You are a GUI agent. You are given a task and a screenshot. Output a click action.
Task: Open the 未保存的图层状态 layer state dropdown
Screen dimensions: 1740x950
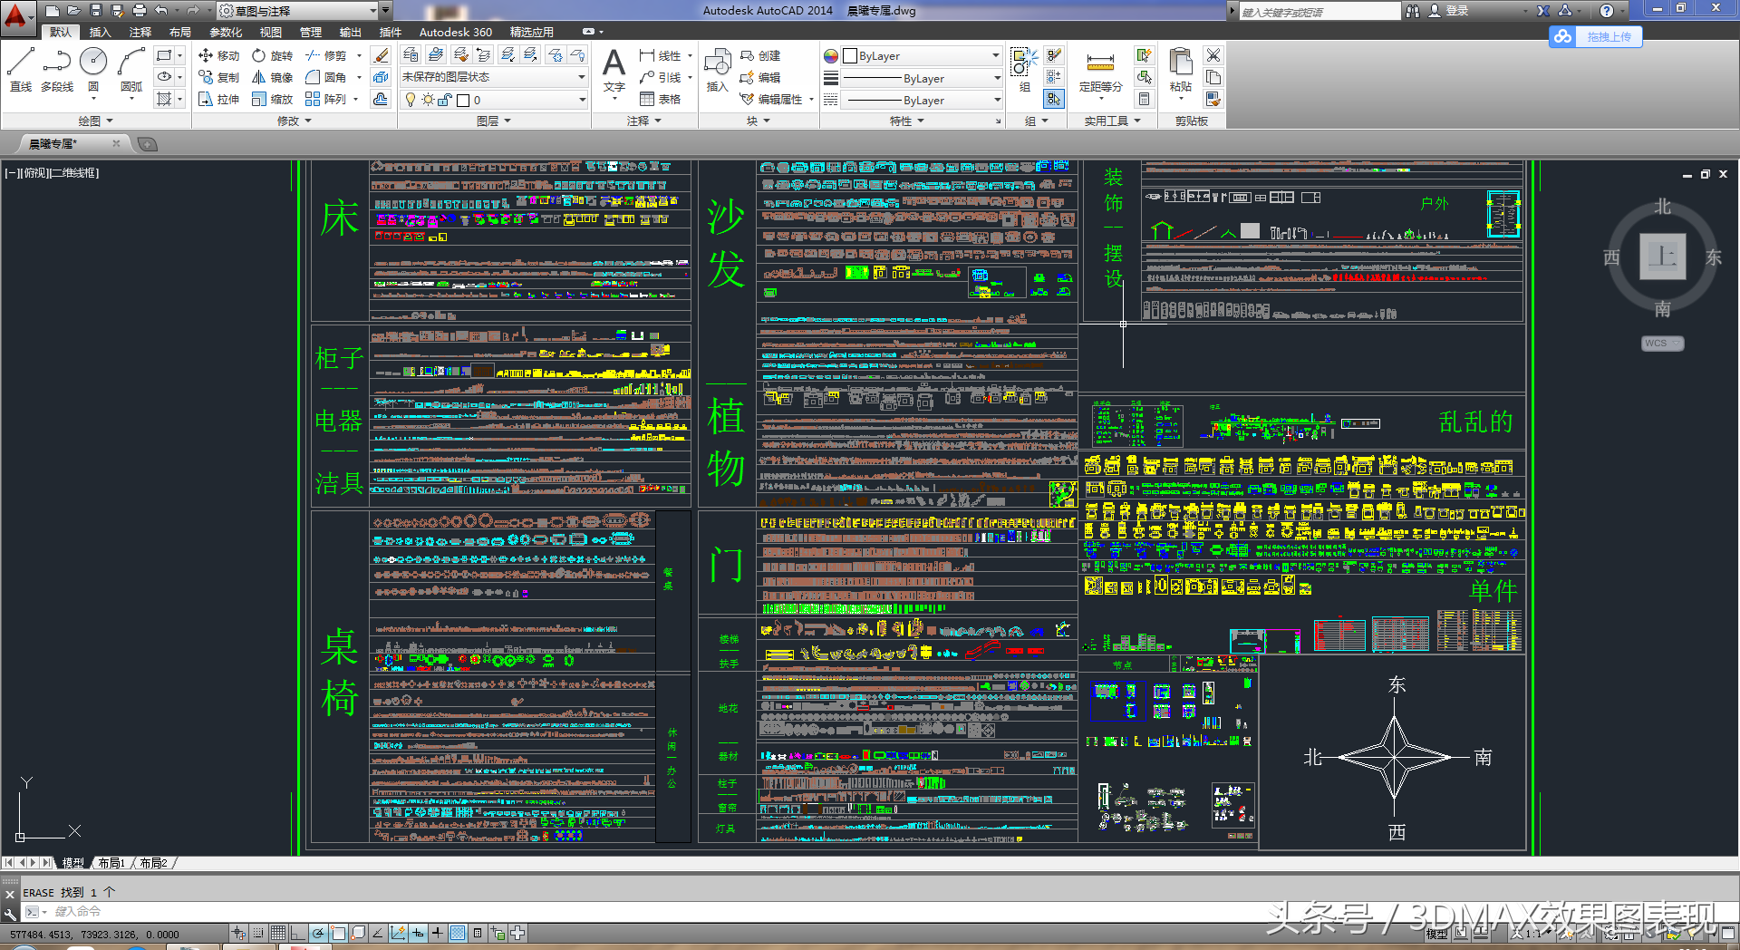tap(493, 77)
